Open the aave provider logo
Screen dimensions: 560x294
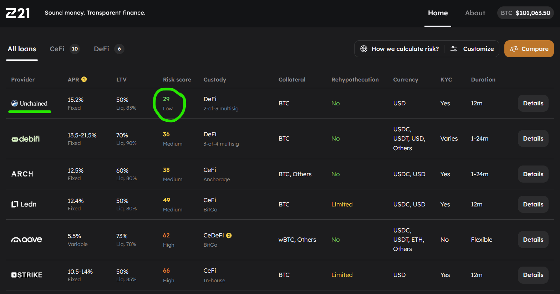[27, 240]
